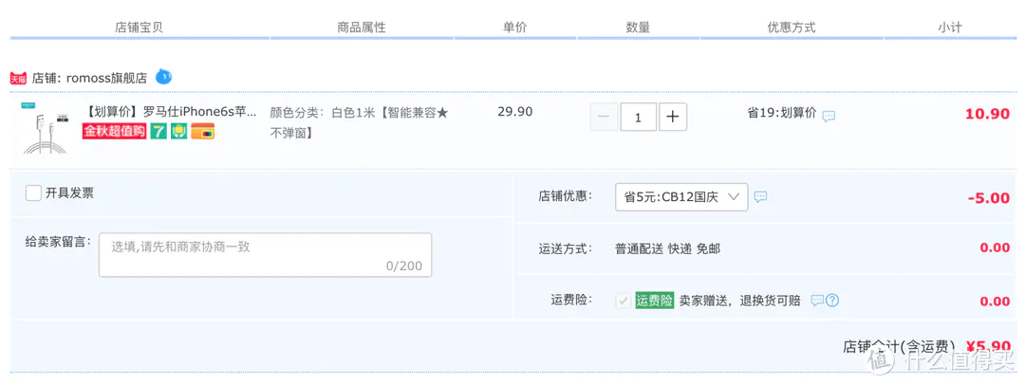1025x385 pixels.
Task: Click the 数量 column header
Action: 638,27
